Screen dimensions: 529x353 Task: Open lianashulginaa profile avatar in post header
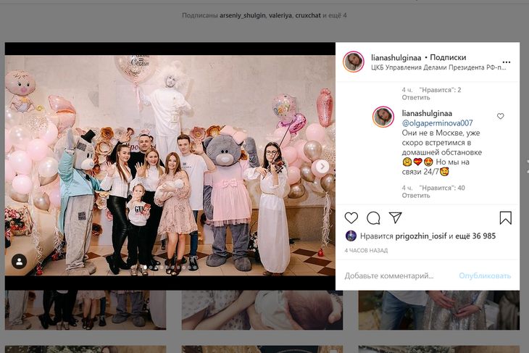354,62
